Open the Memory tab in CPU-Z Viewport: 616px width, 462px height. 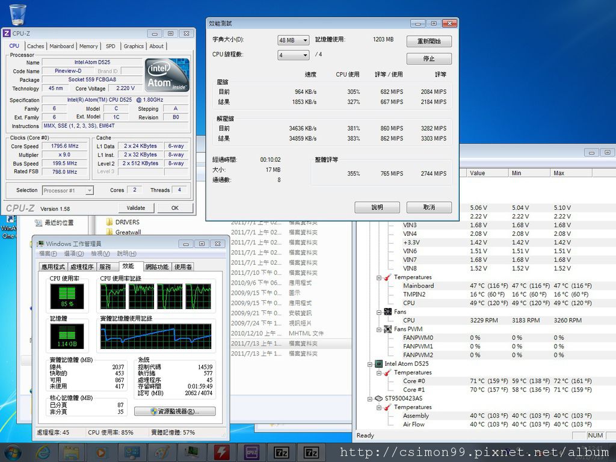88,46
